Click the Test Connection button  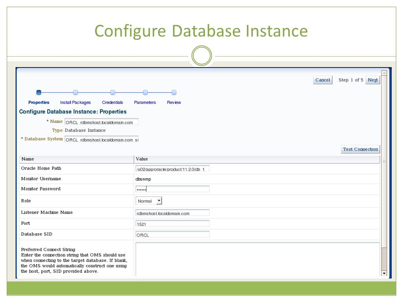pyautogui.click(x=360, y=149)
